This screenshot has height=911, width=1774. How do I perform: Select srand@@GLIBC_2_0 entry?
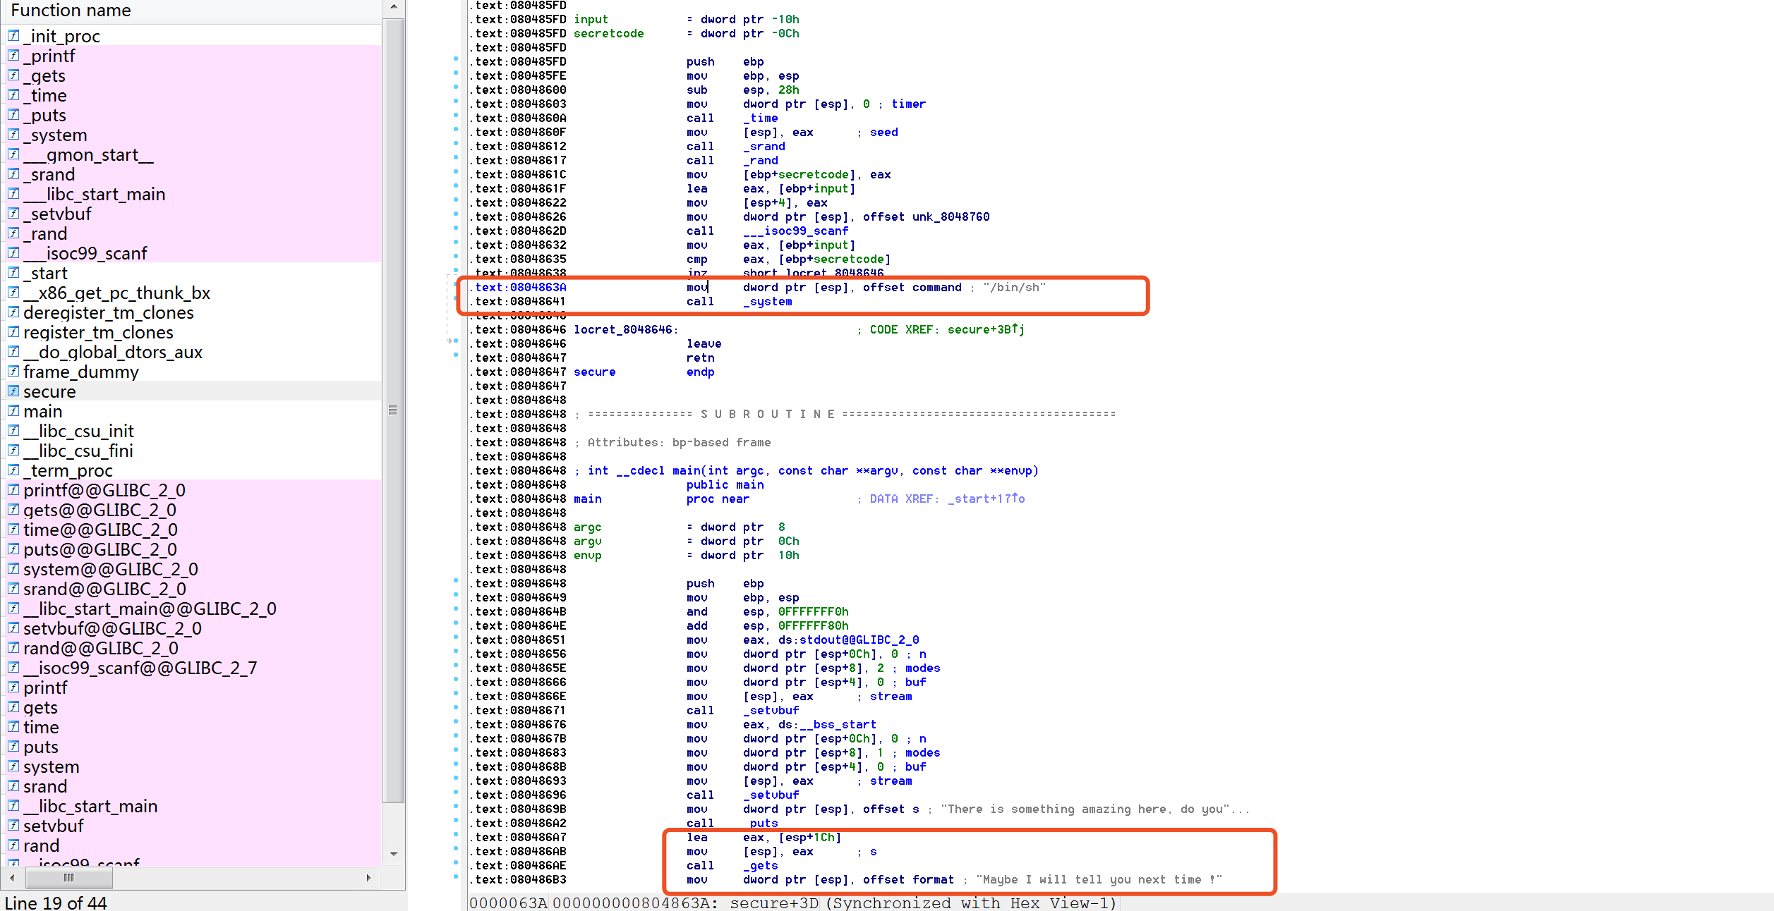[104, 589]
